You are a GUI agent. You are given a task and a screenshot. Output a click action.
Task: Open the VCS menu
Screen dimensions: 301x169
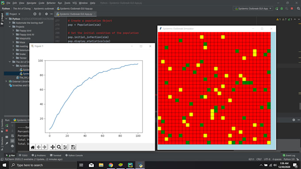[74, 3]
